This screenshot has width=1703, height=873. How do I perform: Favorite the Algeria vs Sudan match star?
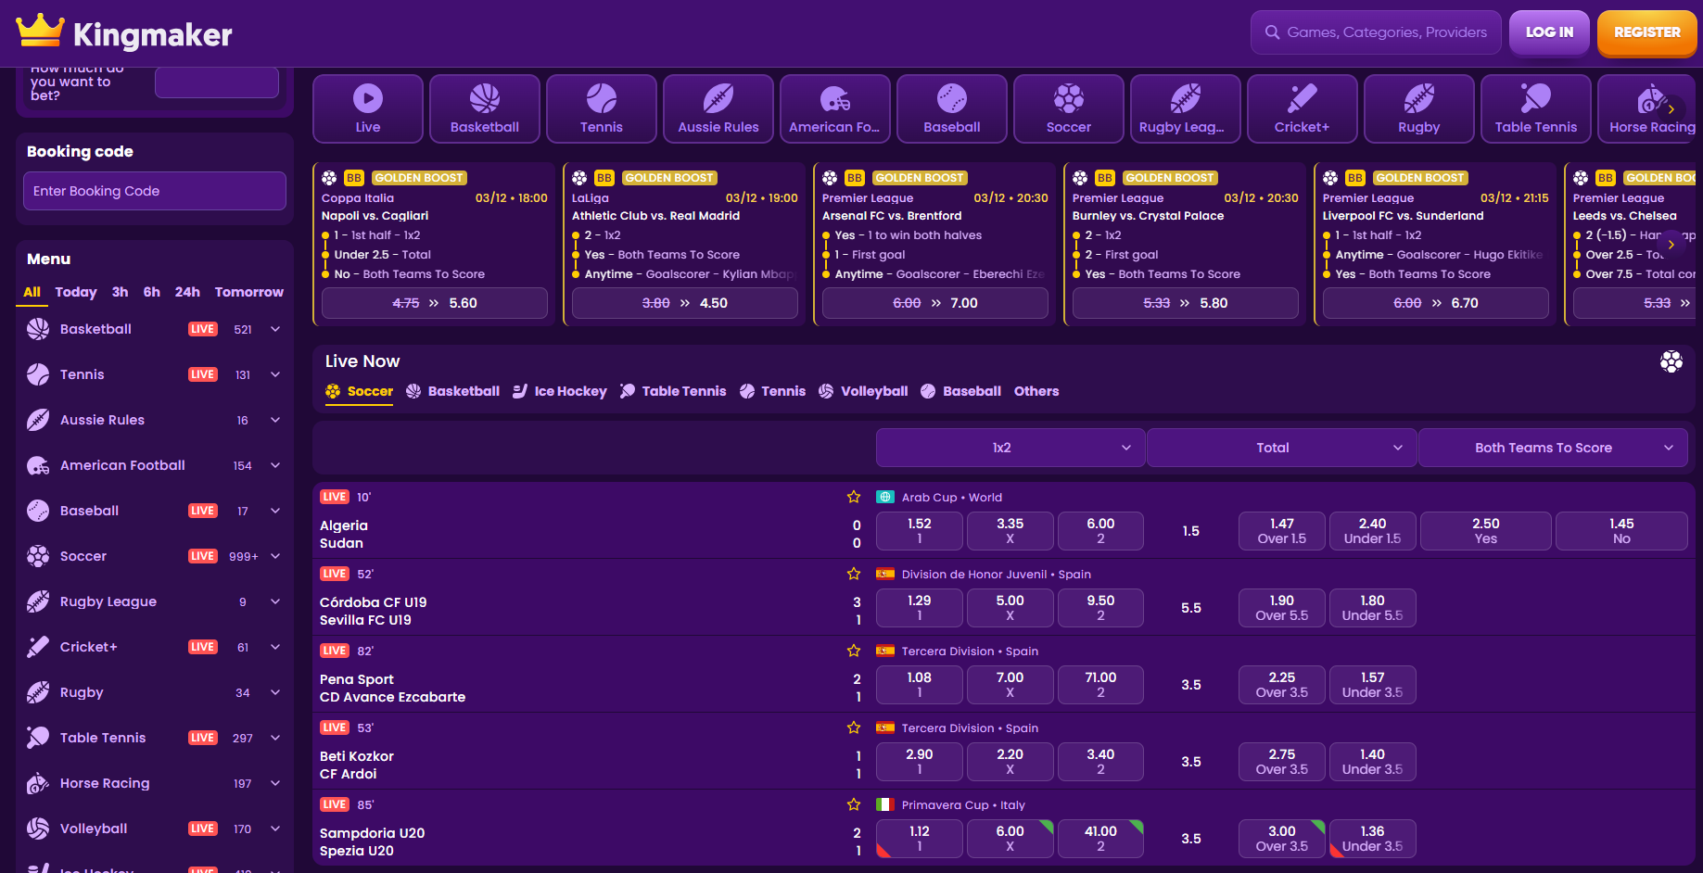coord(853,497)
